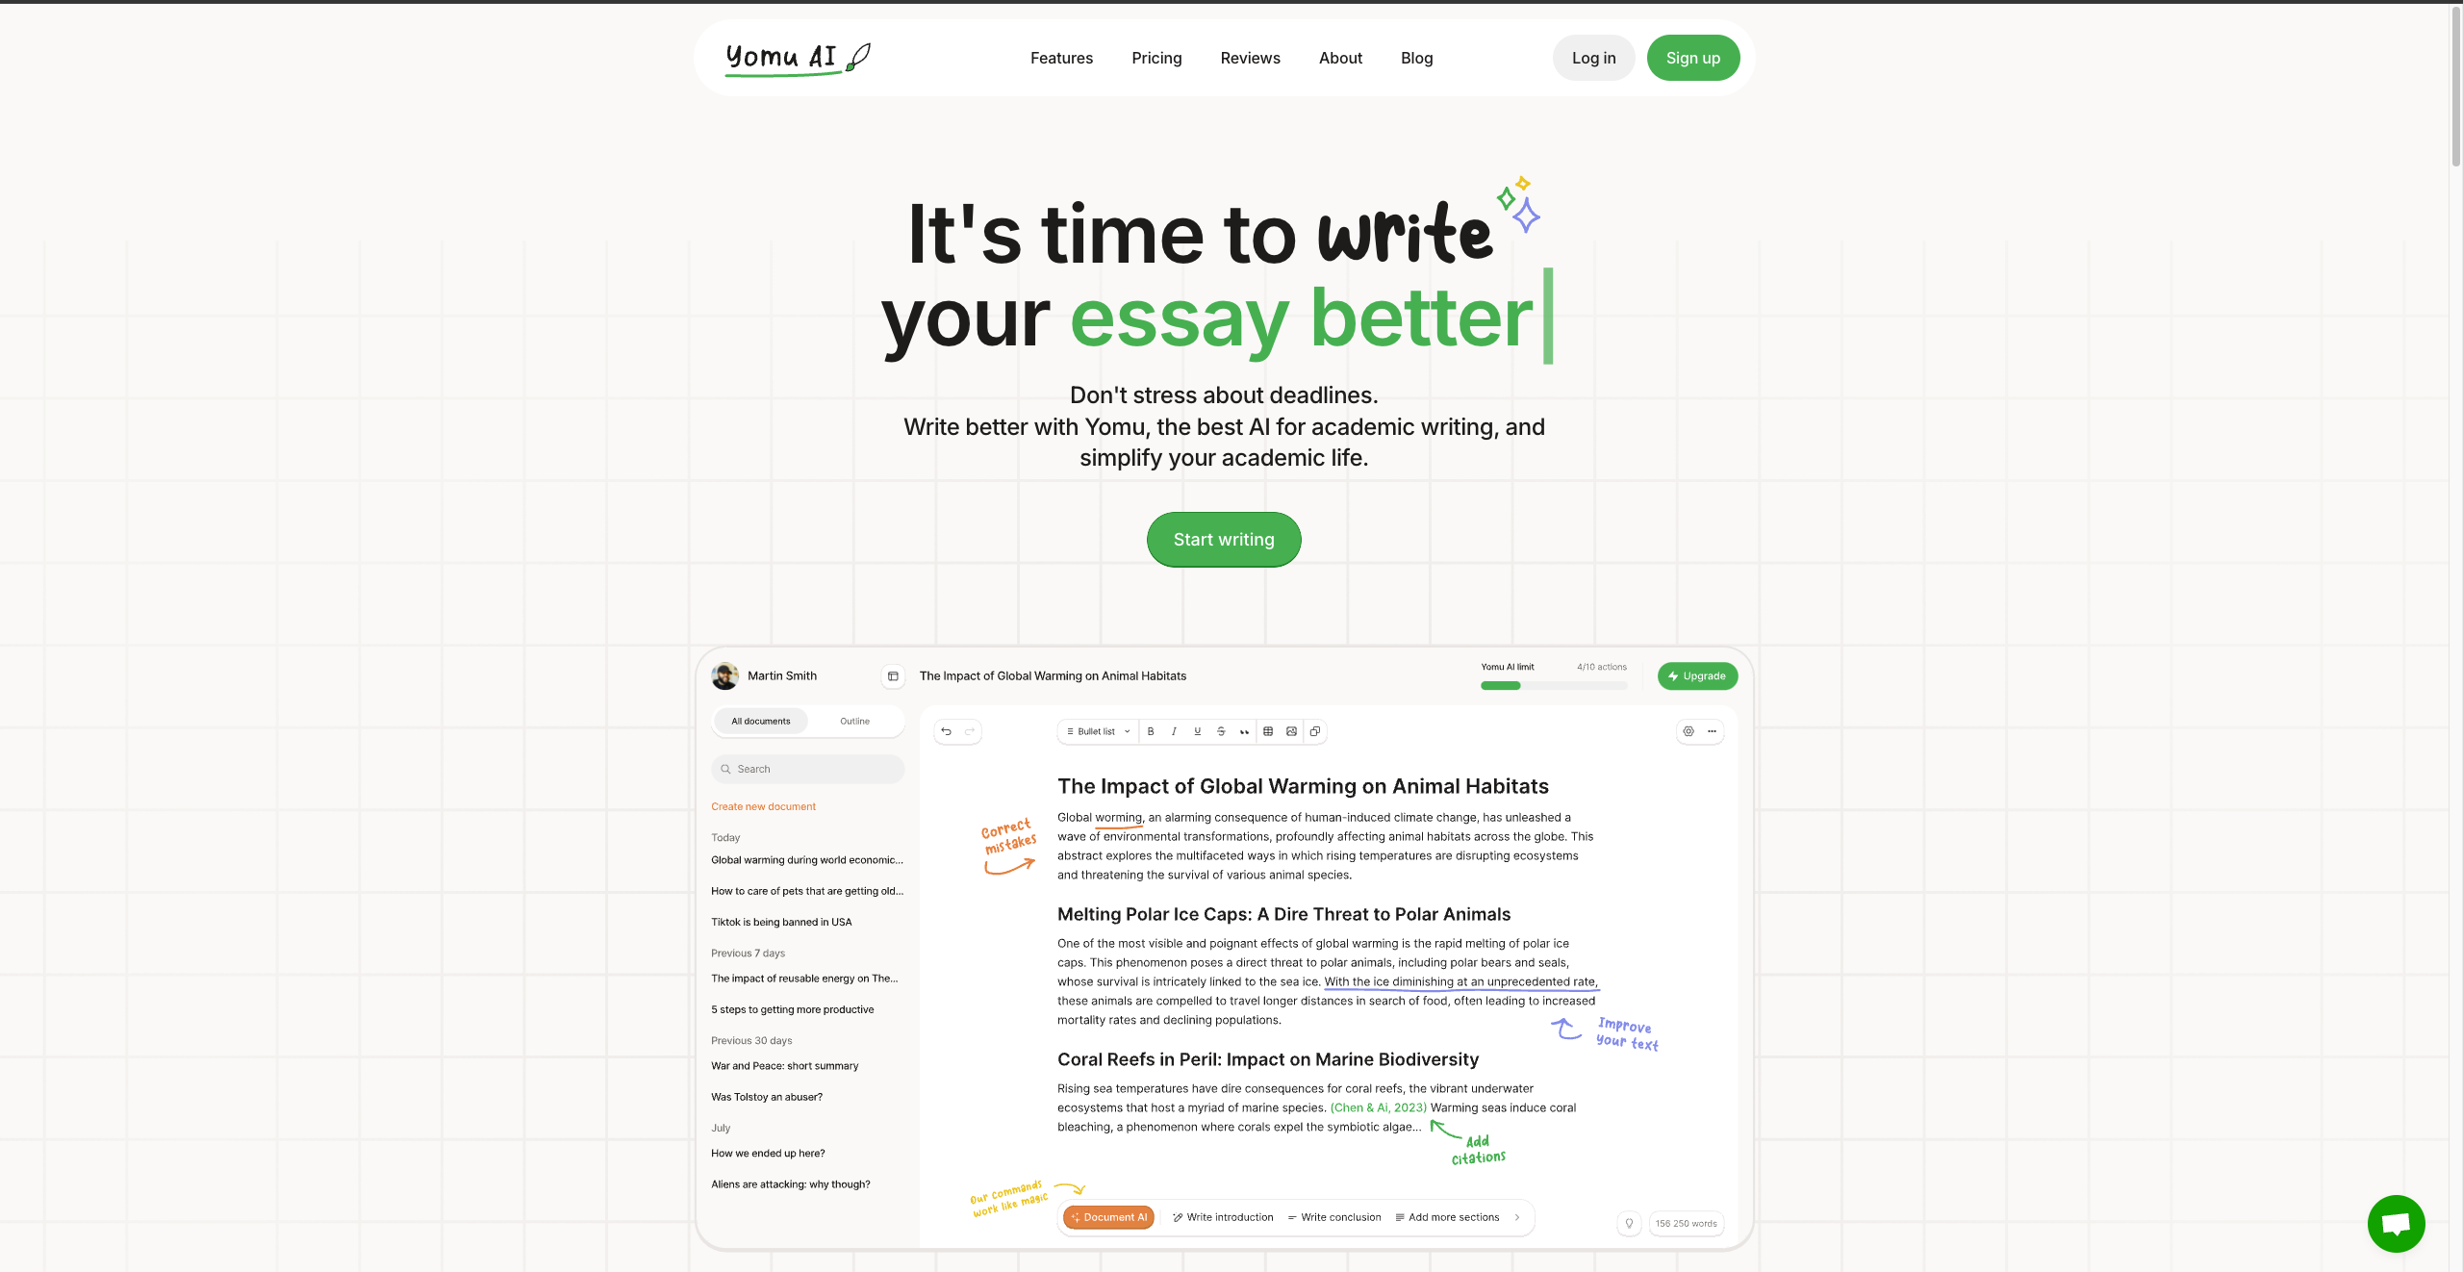
Task: Expand the Outline tab panel
Action: (854, 721)
